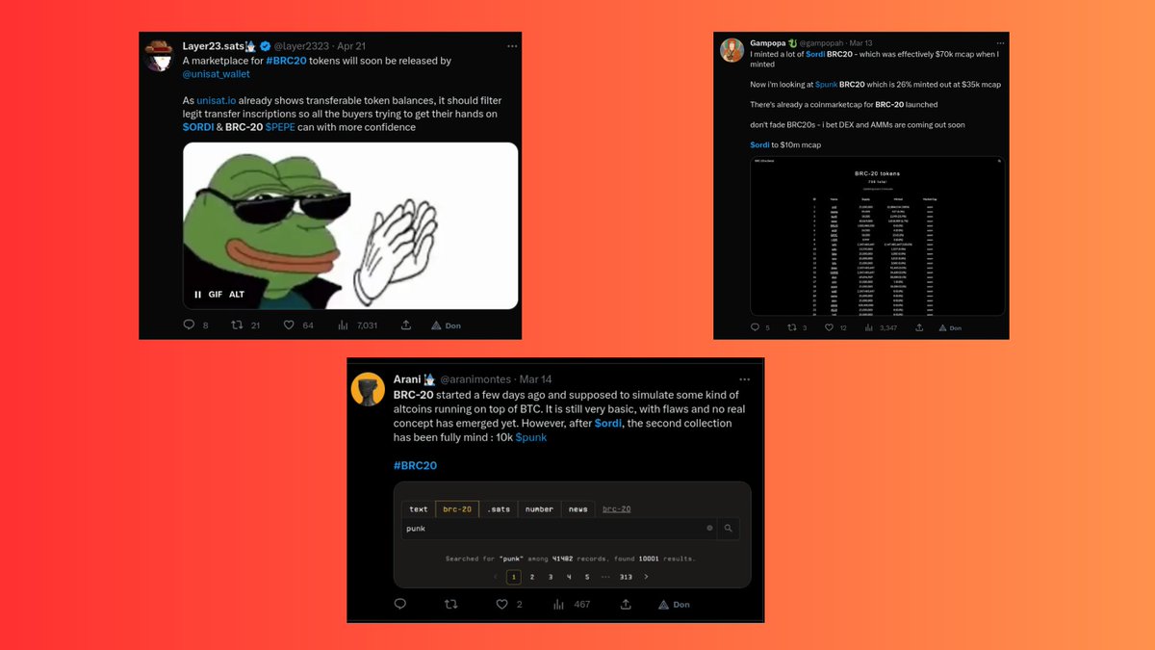The height and width of the screenshot is (650, 1155).
Task: Select the brc-20 search tab
Action: [457, 508]
